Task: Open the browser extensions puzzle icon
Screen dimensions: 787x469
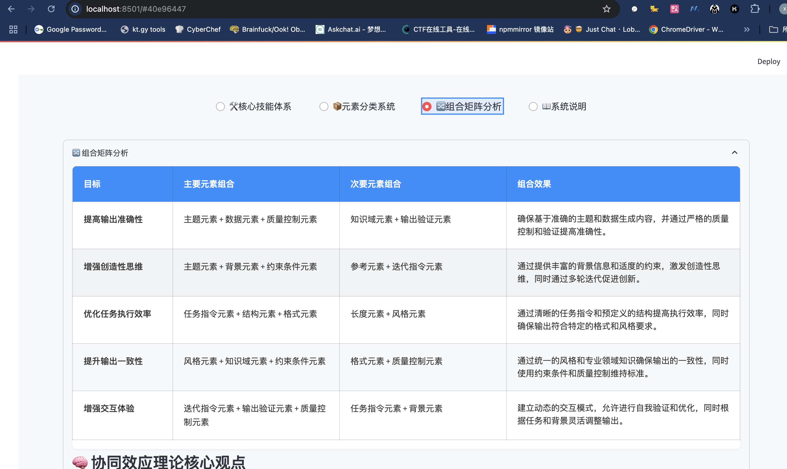Action: (755, 9)
